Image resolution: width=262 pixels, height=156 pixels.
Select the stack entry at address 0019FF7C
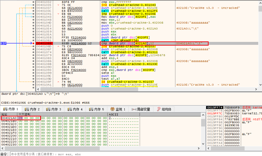(x=215, y=114)
